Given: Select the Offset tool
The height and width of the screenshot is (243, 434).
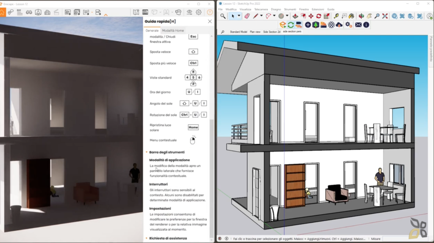Looking at the screenshot, I should (x=303, y=16).
